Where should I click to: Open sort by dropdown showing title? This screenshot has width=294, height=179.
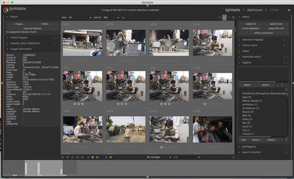111,18
